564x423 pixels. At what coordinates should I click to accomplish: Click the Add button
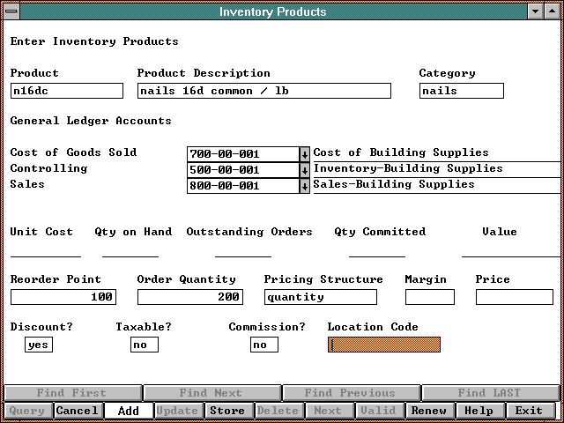(128, 411)
